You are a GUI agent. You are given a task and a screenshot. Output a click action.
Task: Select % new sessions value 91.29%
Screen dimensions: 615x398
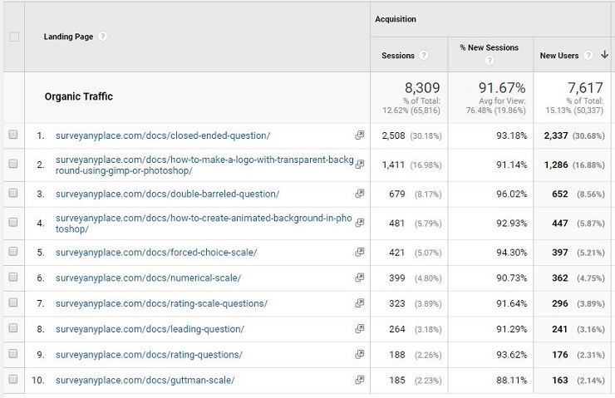pos(511,329)
